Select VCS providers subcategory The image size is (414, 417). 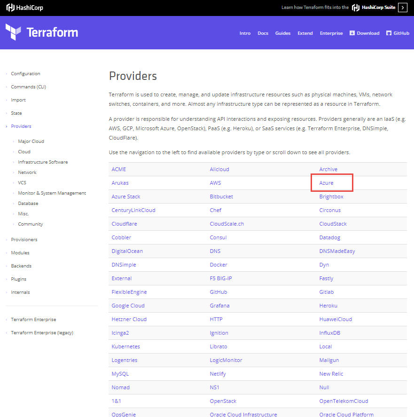pyautogui.click(x=22, y=183)
